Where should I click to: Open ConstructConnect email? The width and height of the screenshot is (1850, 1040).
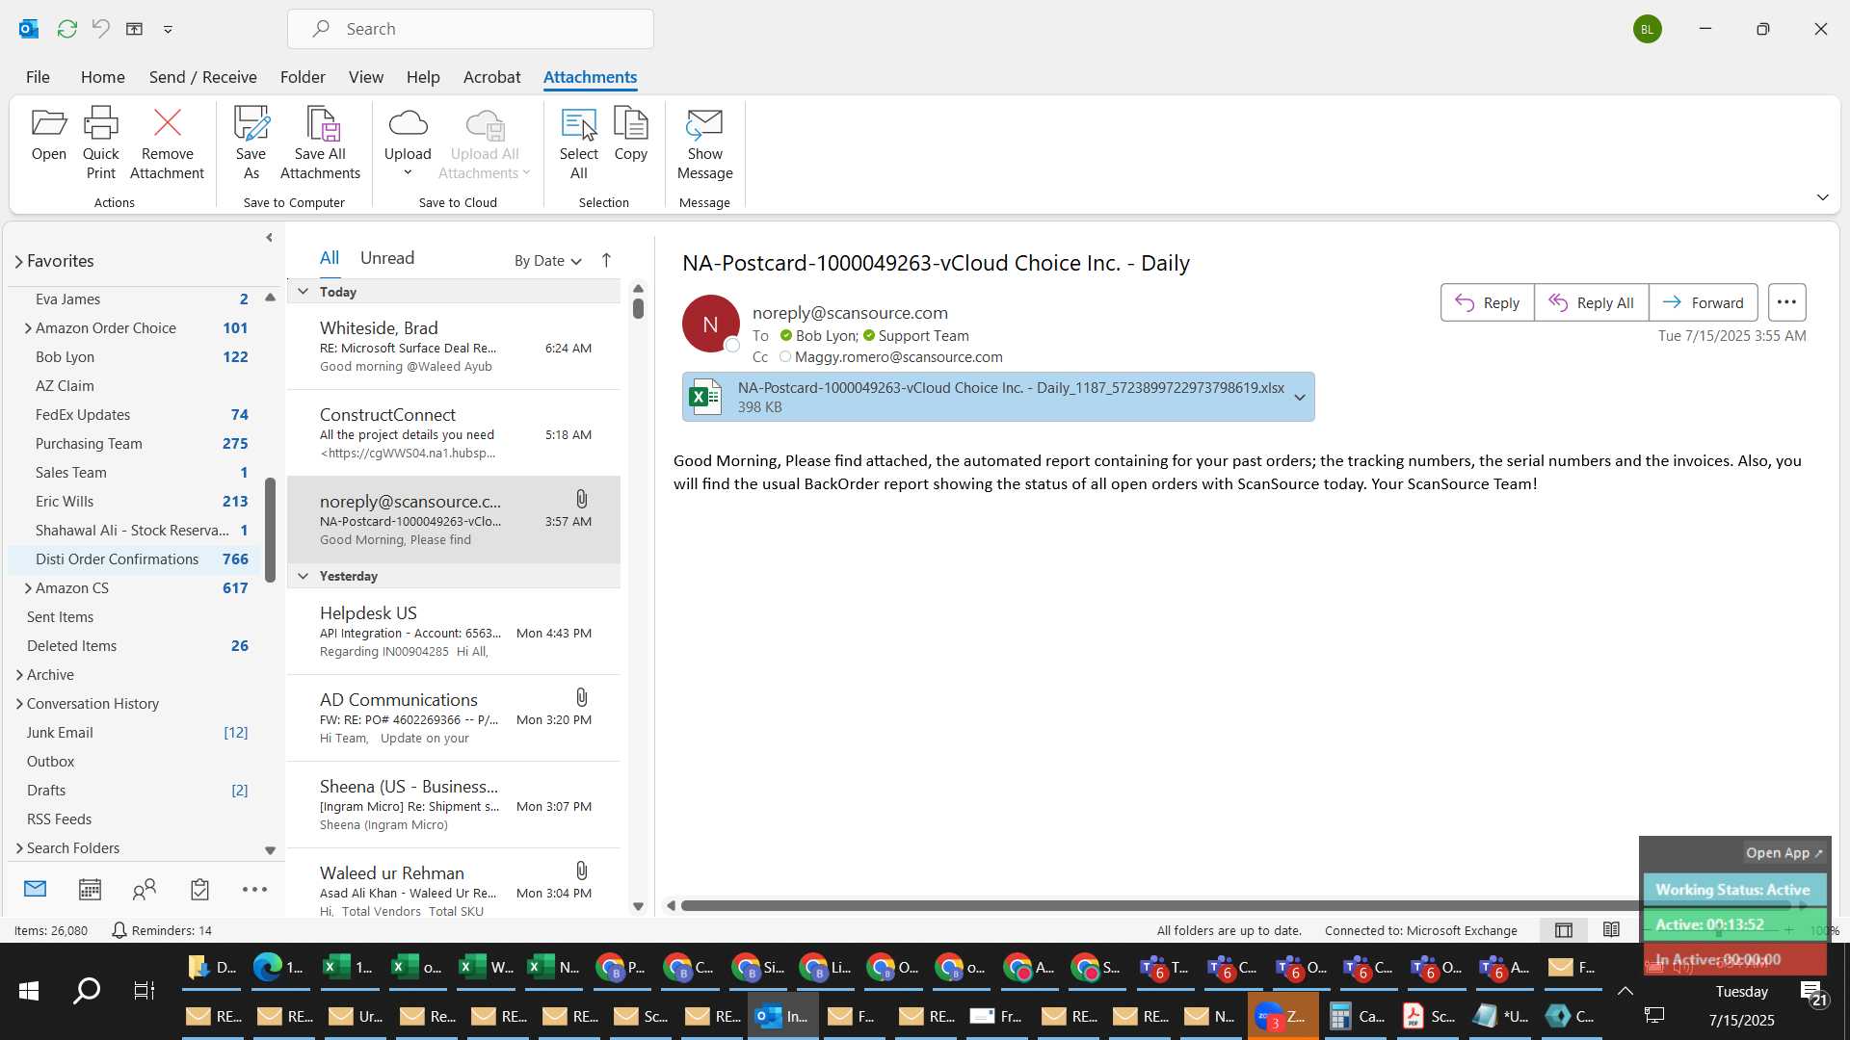454,433
